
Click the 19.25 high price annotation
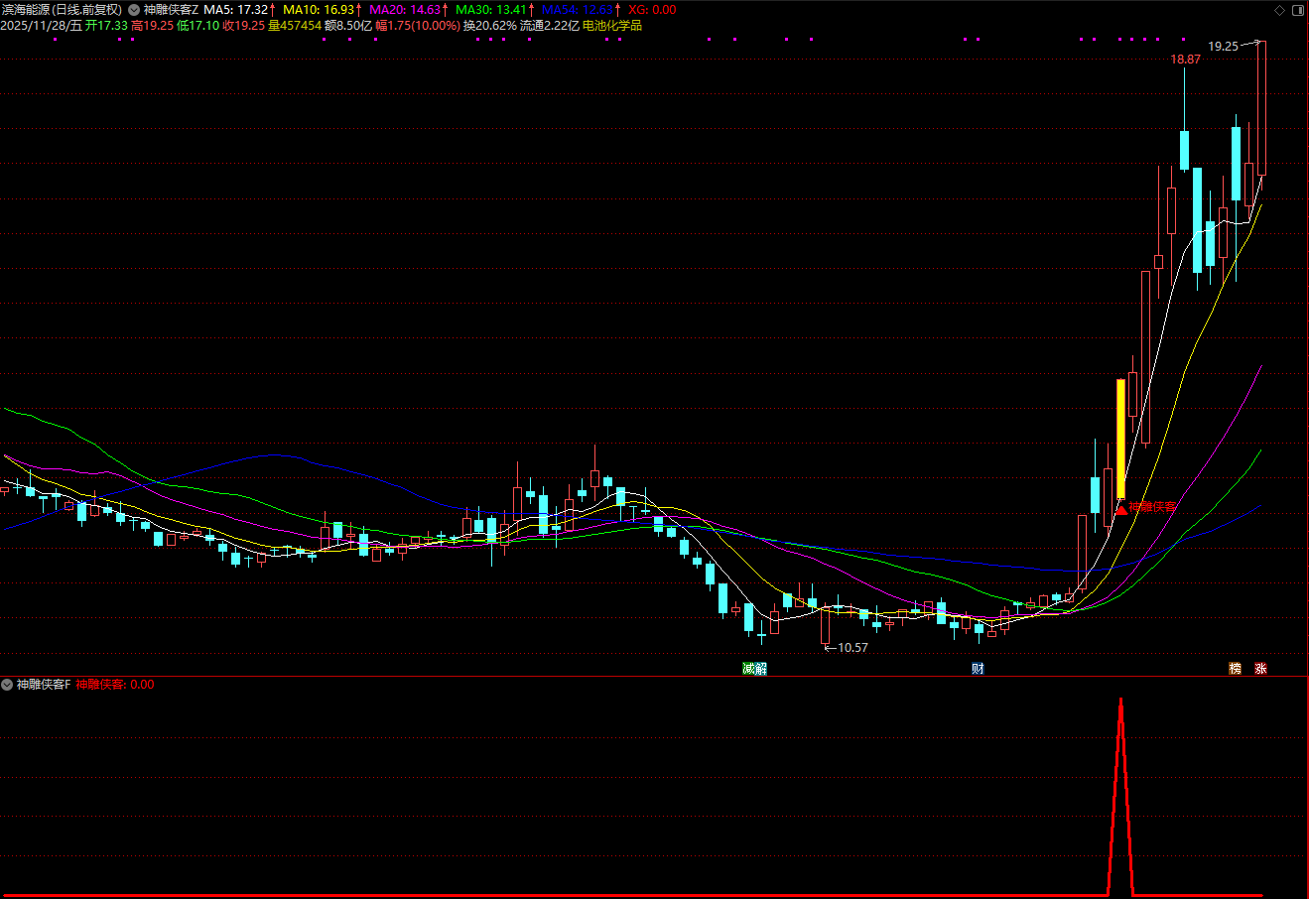pyautogui.click(x=1223, y=47)
